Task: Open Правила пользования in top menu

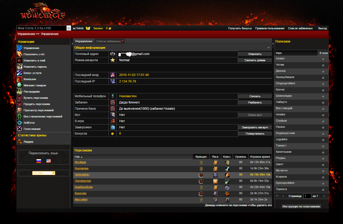Action: click(270, 28)
